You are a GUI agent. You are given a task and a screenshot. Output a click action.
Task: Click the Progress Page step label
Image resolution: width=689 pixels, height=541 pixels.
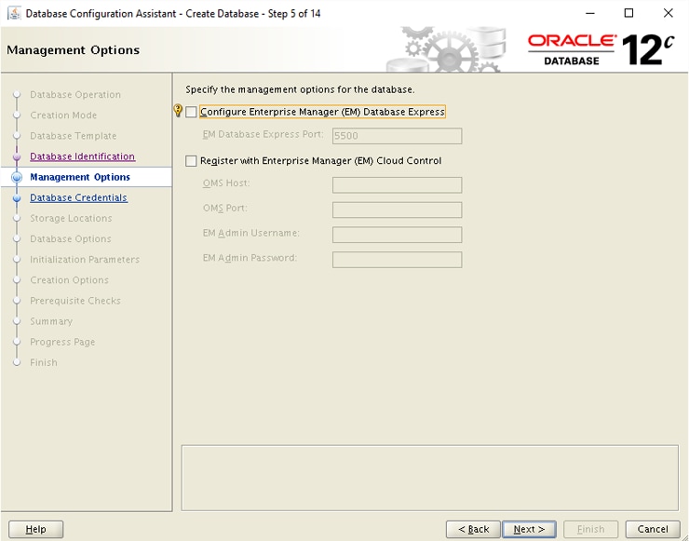pos(62,343)
